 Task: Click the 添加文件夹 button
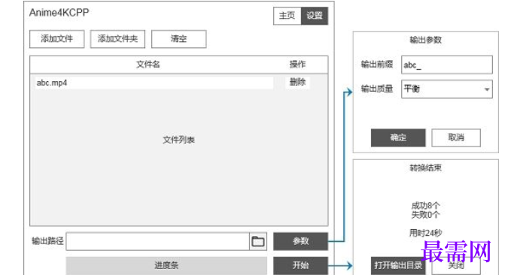tap(117, 39)
